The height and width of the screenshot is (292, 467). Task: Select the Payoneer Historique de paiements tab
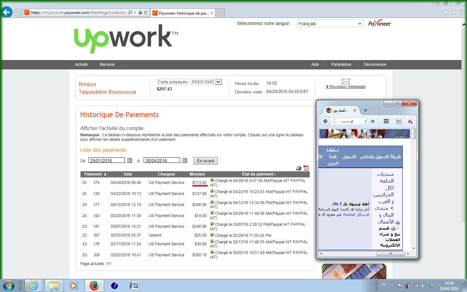point(183,13)
